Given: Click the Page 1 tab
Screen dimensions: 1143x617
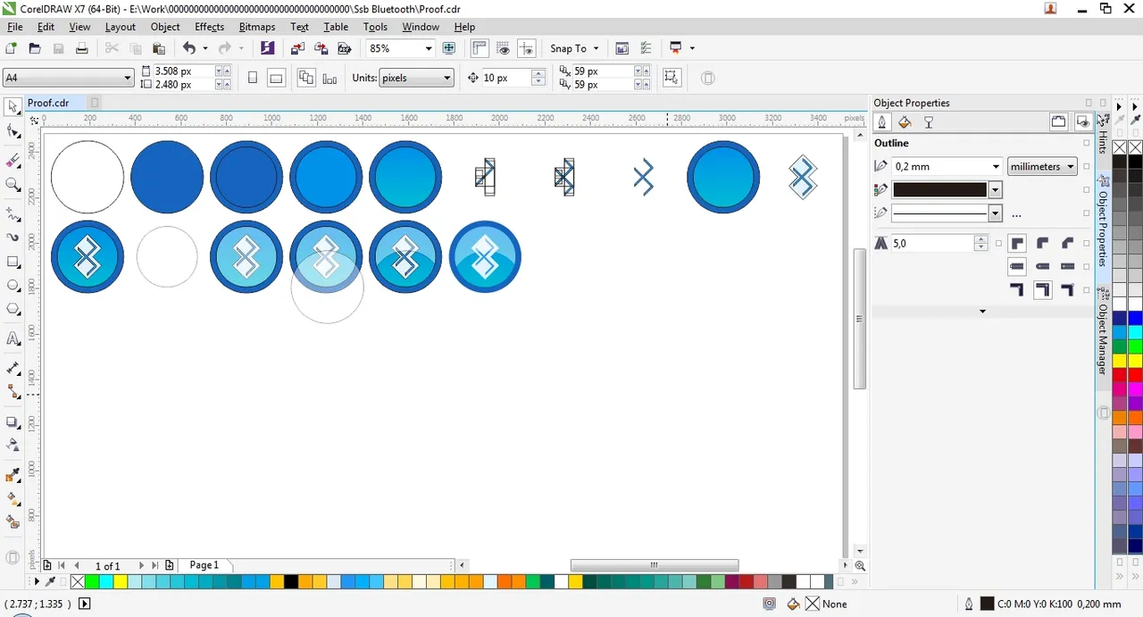Looking at the screenshot, I should click(204, 565).
